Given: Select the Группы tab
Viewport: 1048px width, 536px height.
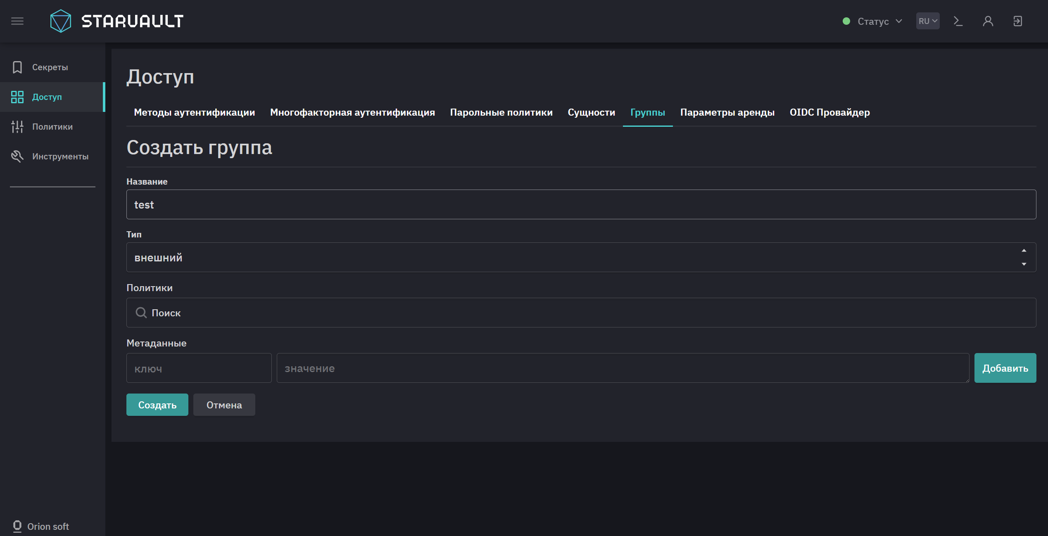Looking at the screenshot, I should point(648,112).
